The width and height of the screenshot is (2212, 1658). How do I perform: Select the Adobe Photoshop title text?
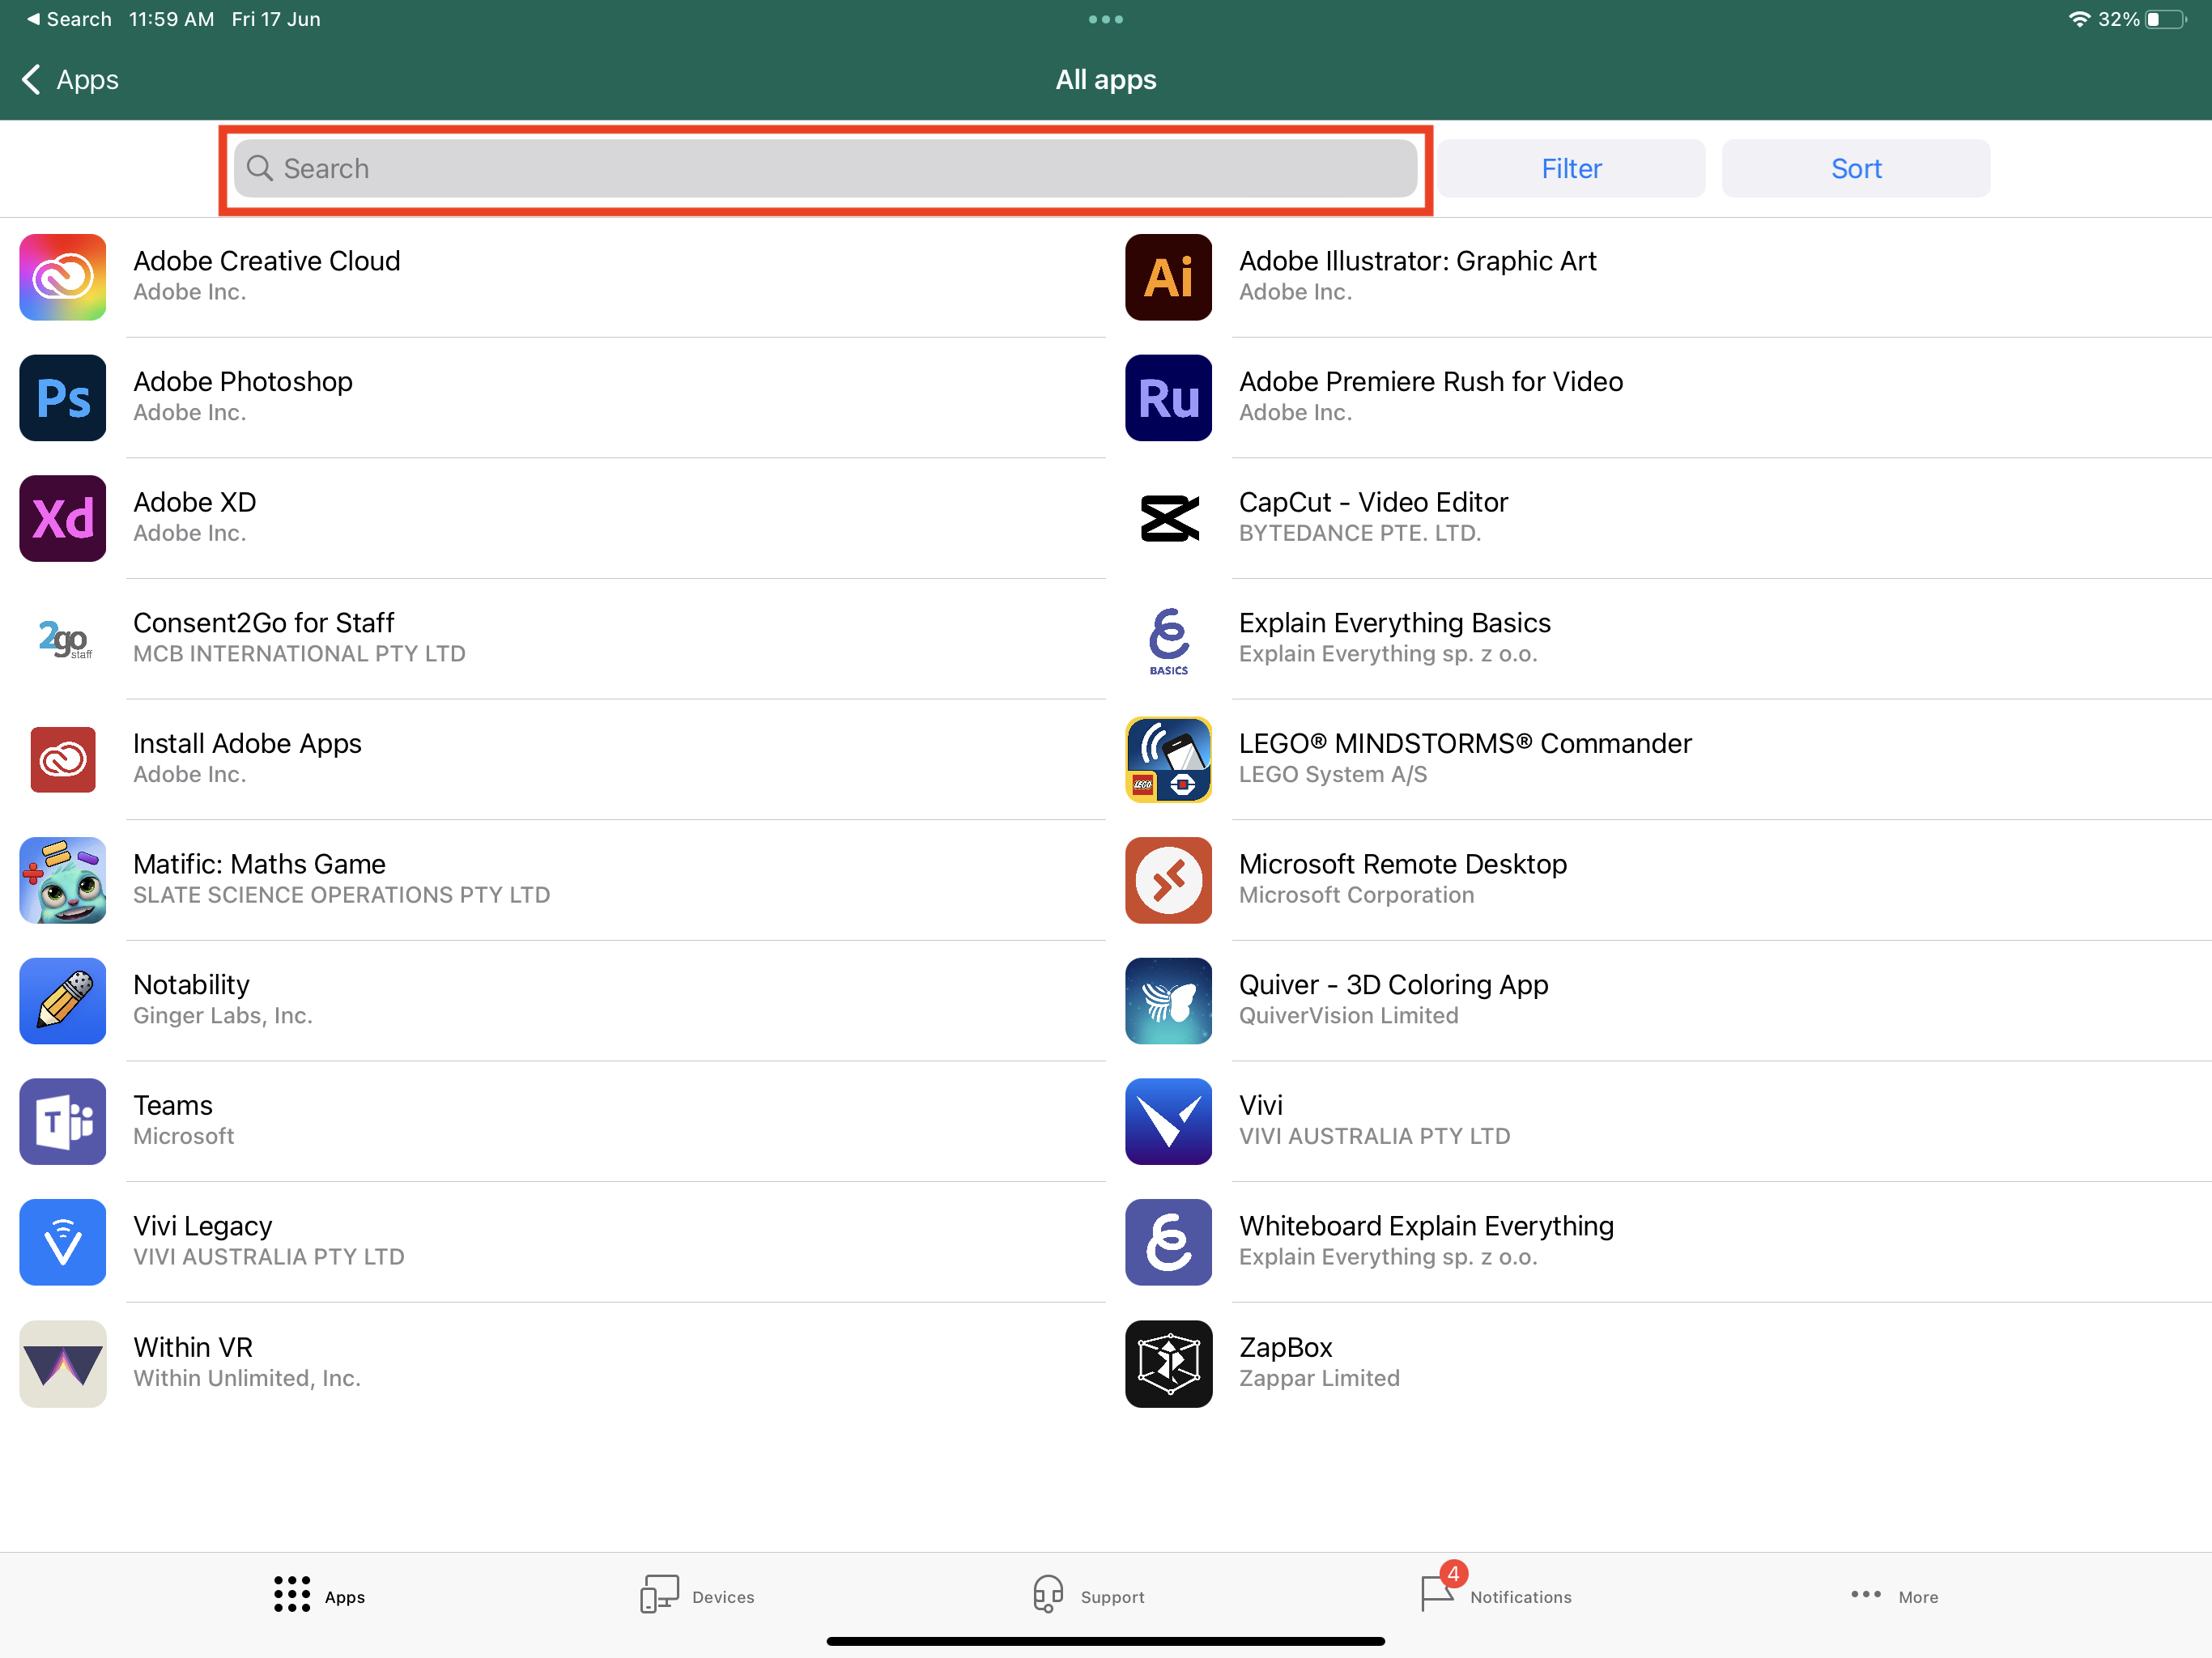243,381
